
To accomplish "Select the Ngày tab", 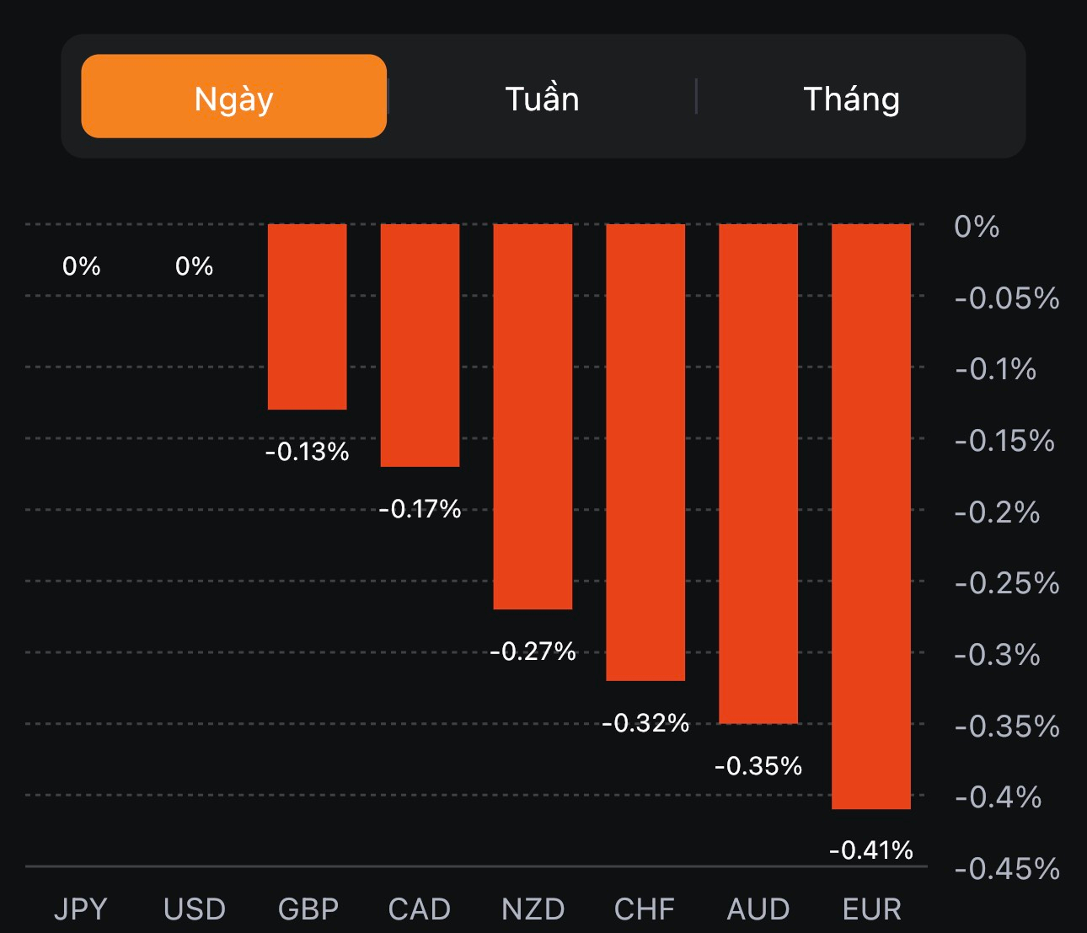I will tap(233, 97).
